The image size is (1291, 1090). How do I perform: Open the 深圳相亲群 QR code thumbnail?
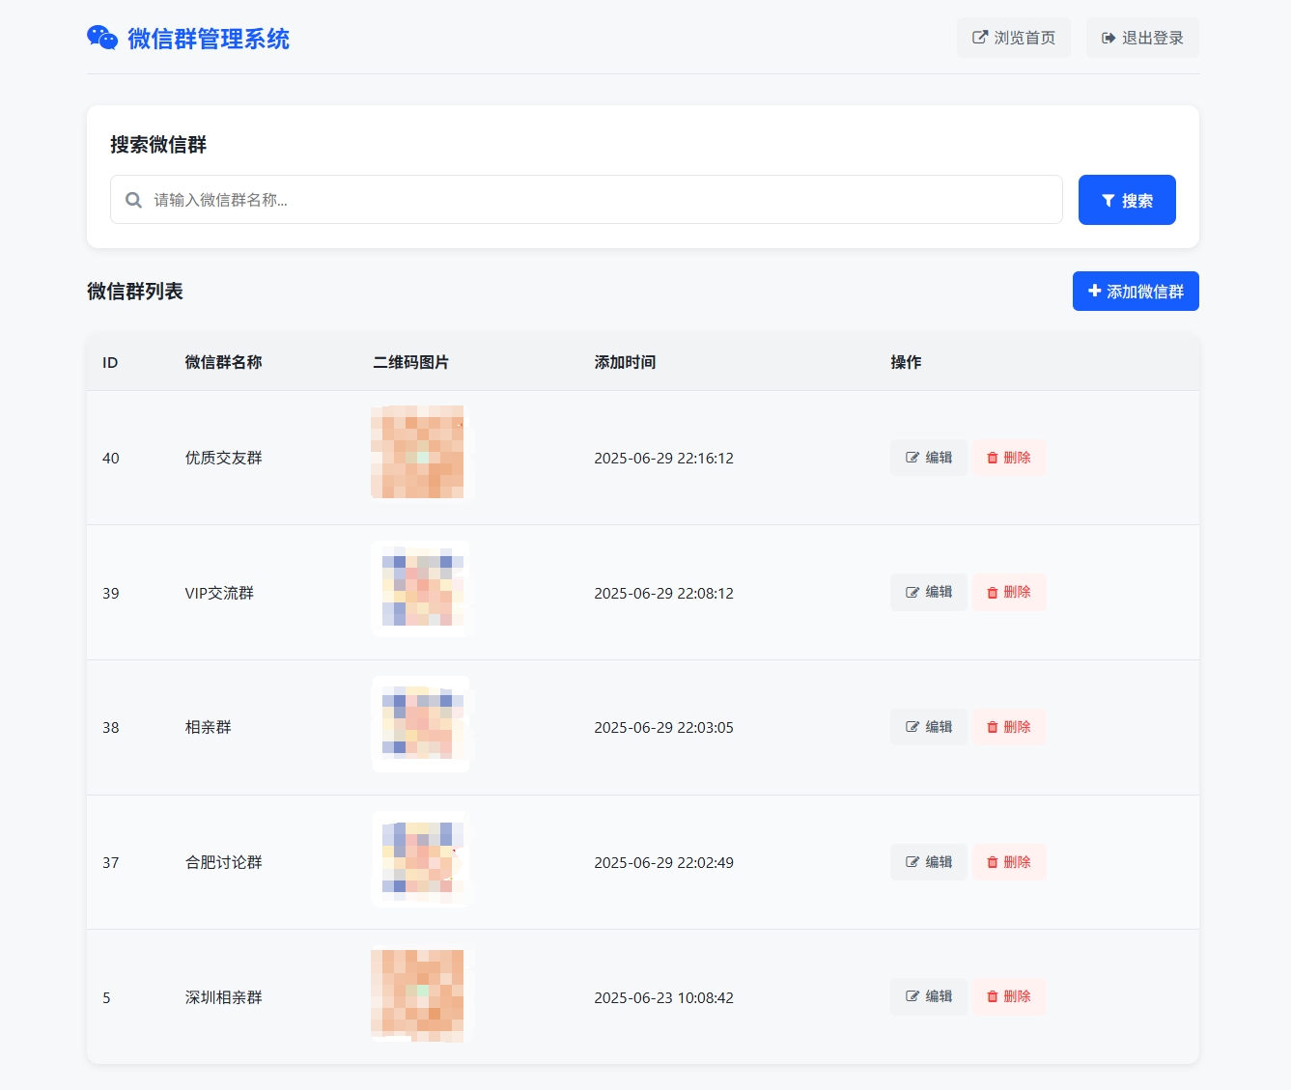[418, 995]
